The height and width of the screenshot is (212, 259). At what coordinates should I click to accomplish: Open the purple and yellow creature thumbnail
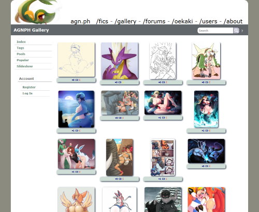tap(120, 61)
